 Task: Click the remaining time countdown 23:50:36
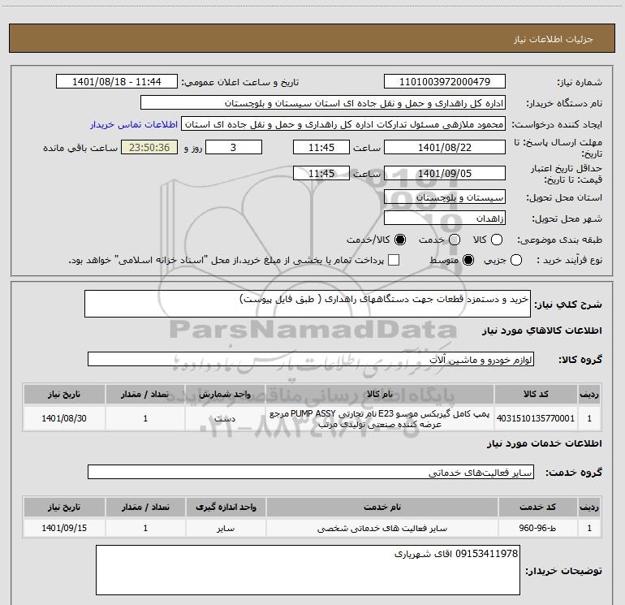pyautogui.click(x=149, y=147)
